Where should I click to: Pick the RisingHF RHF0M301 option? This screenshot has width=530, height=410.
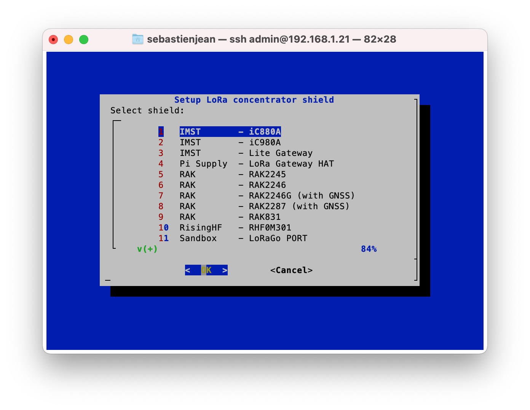pos(225,227)
